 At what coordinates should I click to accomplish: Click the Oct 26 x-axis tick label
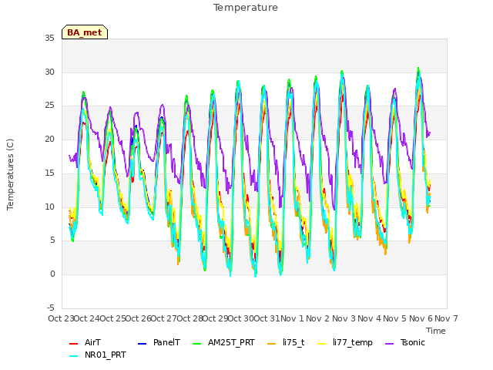coord(139,318)
